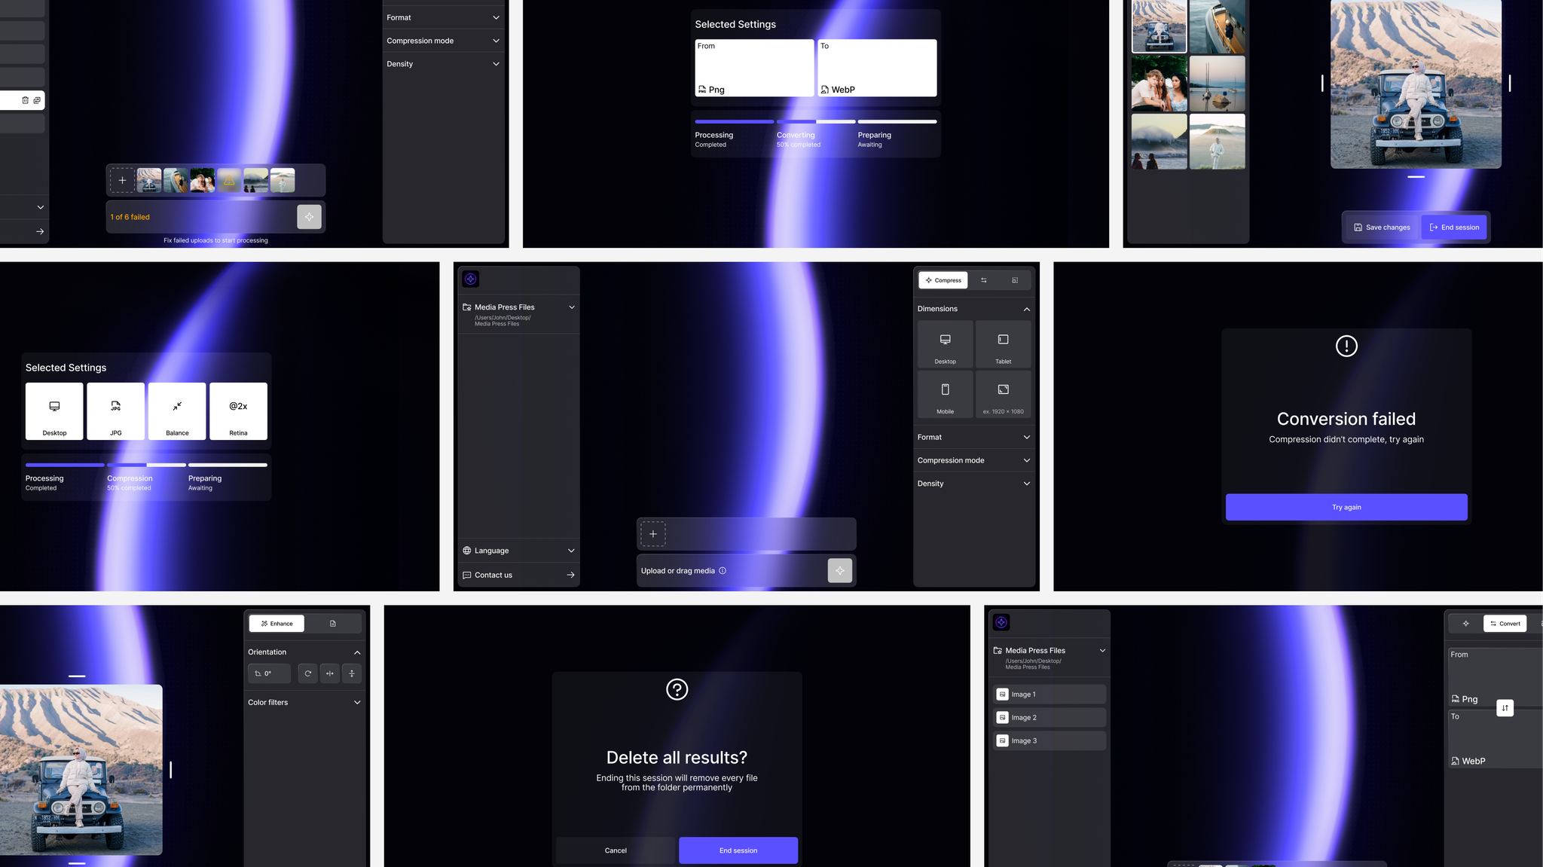
Task: Click the Contact us entry
Action: tap(518, 575)
